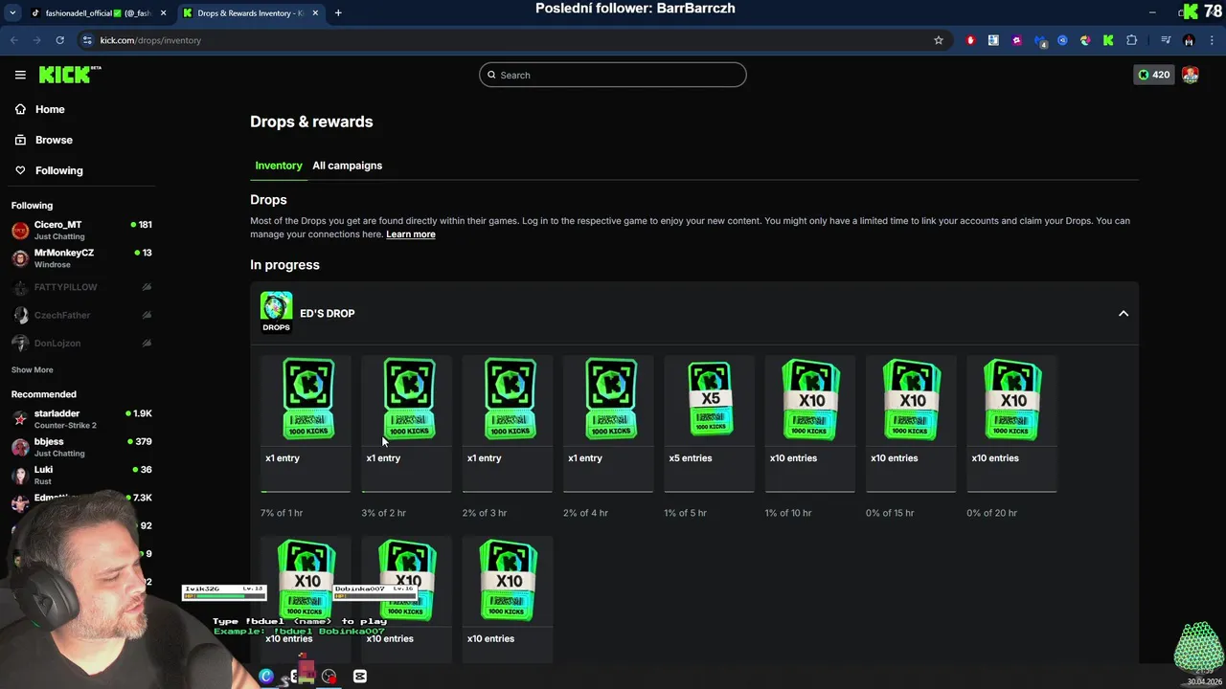Go to Home in sidebar
The image size is (1226, 689).
click(x=50, y=109)
